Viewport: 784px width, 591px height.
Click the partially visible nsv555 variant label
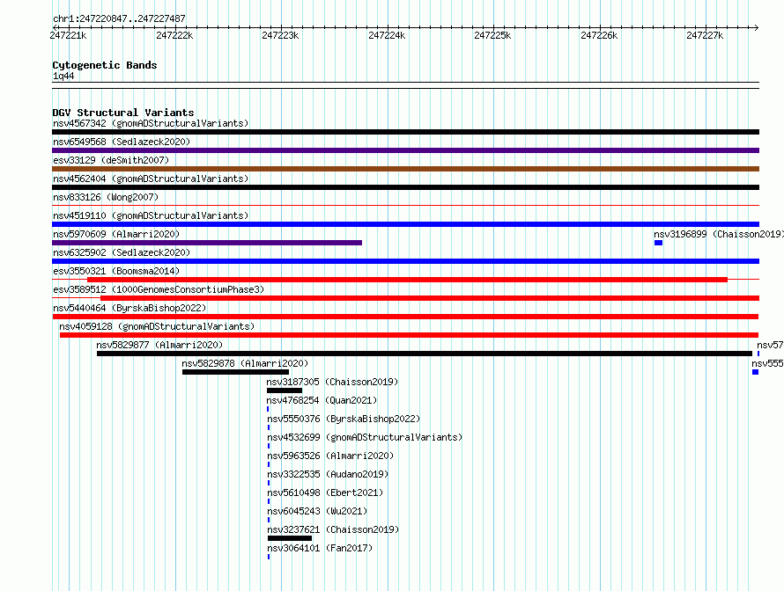coord(767,363)
